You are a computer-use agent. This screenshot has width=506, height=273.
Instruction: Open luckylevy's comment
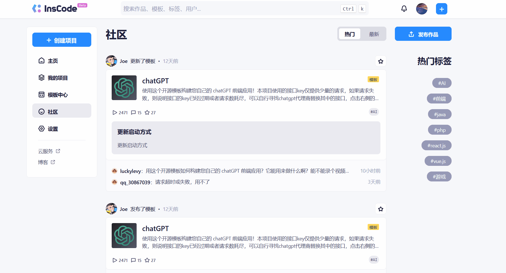[x=246, y=171]
